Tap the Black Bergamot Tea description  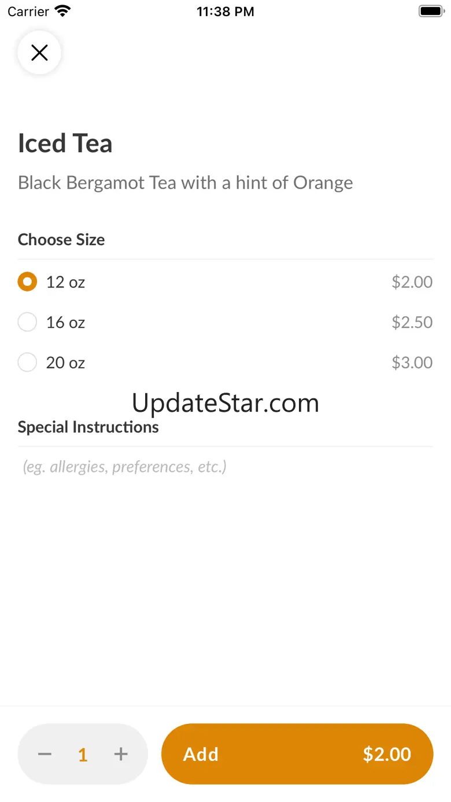[185, 183]
